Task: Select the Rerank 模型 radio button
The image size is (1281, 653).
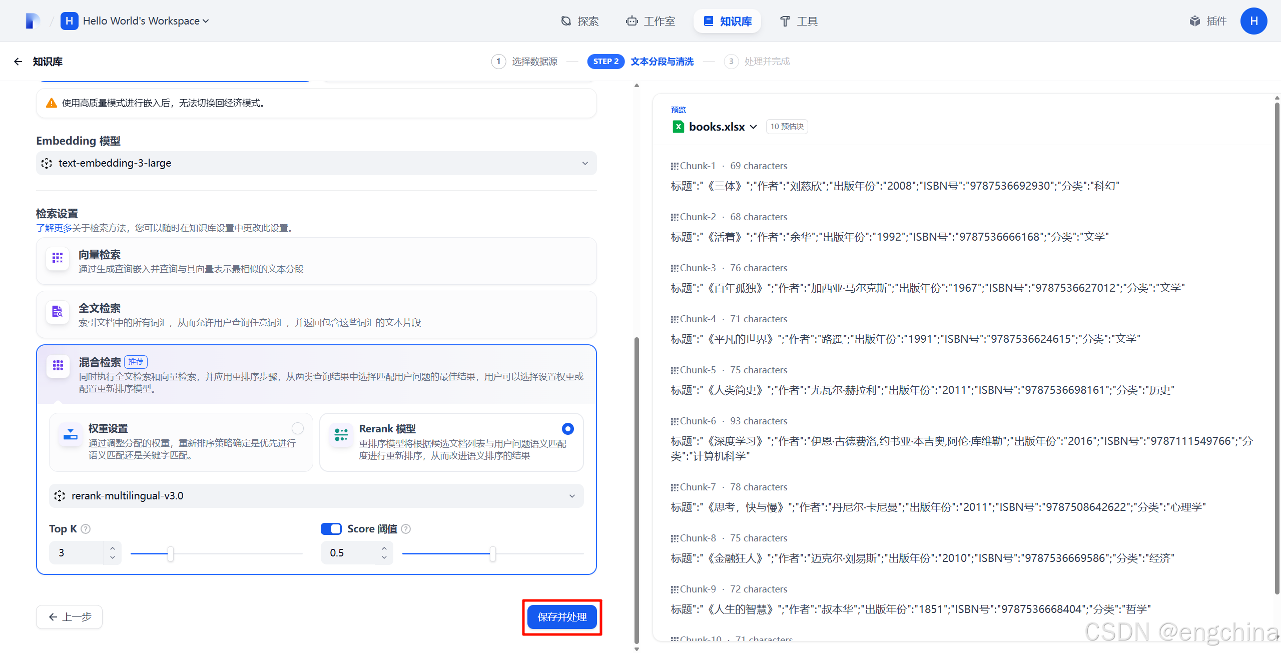Action: tap(567, 429)
